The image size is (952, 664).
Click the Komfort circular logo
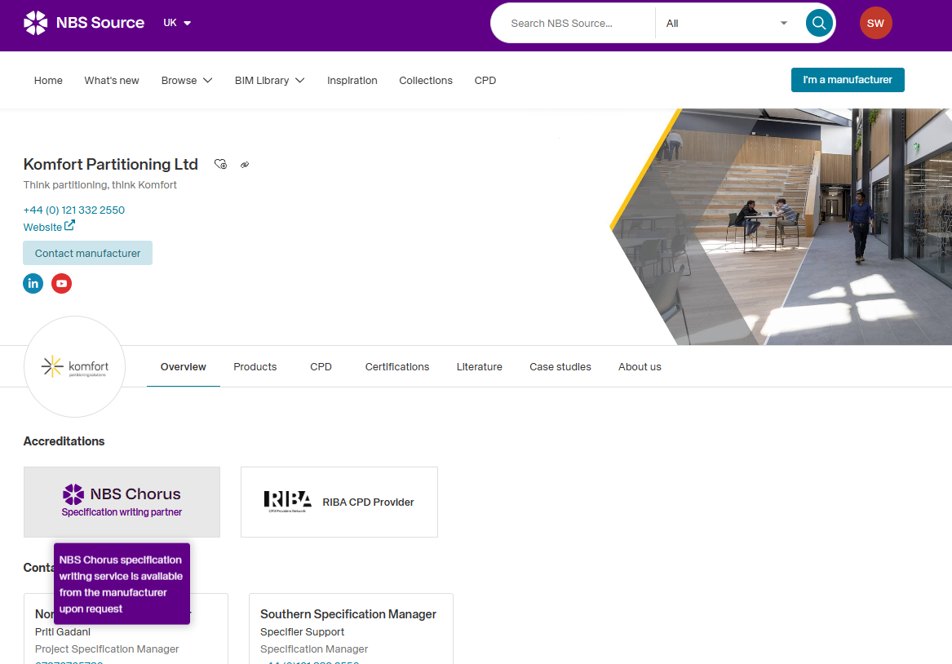[75, 366]
